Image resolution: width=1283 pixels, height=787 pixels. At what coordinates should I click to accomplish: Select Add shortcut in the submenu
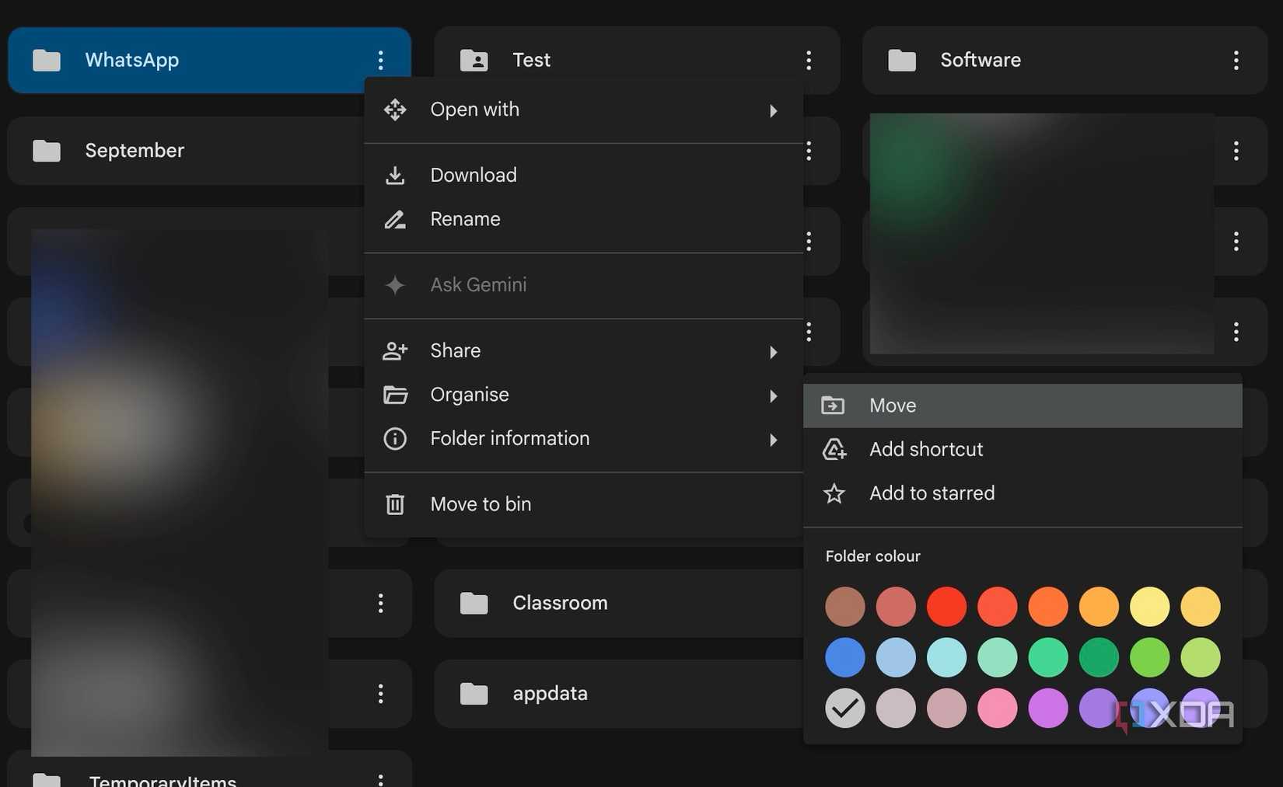tap(1023, 449)
